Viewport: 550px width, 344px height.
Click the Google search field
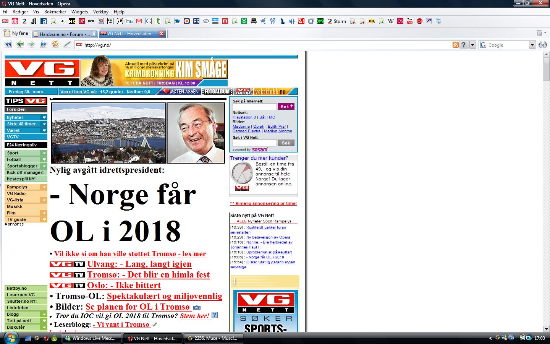pos(507,45)
